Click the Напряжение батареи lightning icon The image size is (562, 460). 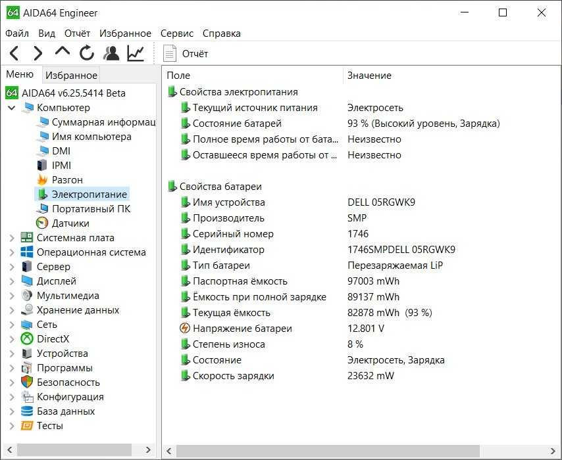(x=184, y=329)
